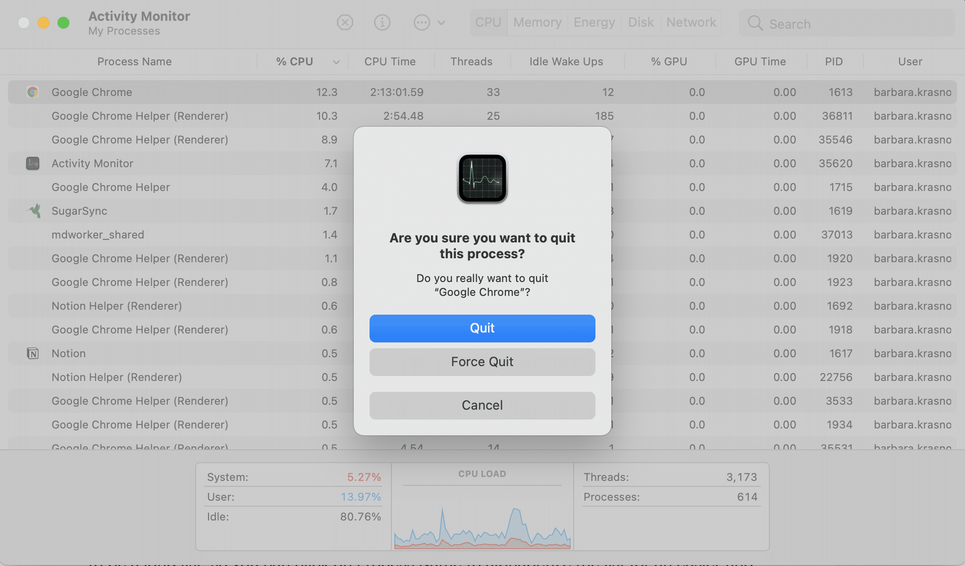Click the search magnifier icon

point(755,23)
